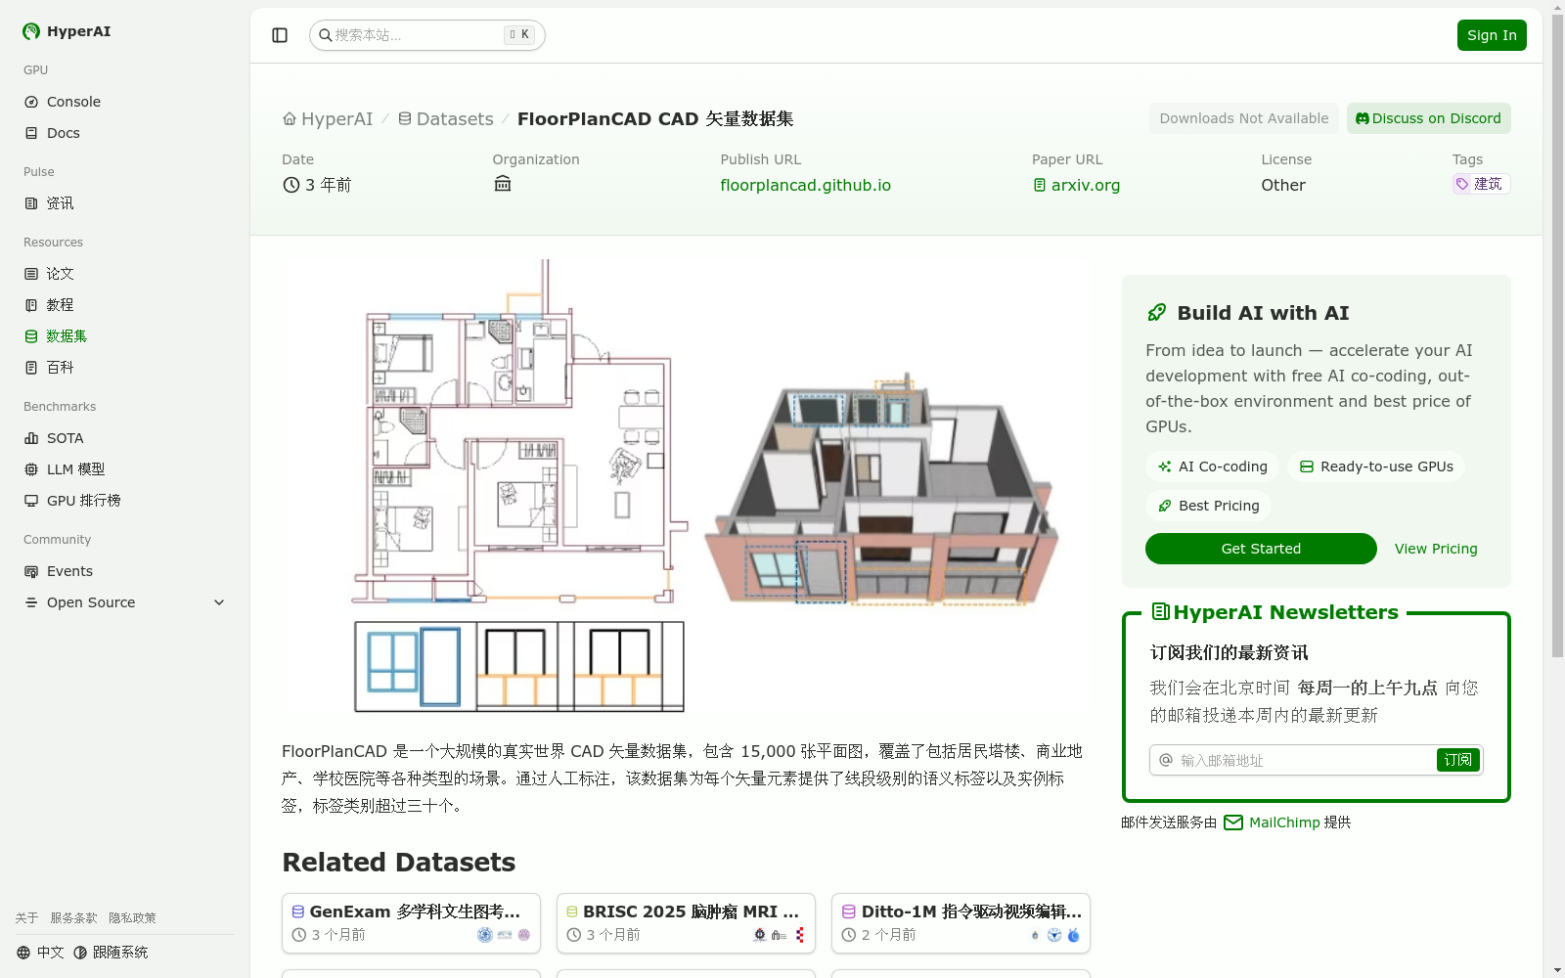This screenshot has height=978, width=1565.
Task: Click the scrollbar down arrow
Action: [x=1557, y=970]
